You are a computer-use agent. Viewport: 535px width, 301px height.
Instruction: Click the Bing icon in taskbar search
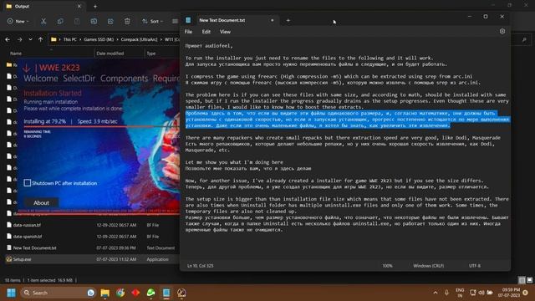(x=91, y=293)
